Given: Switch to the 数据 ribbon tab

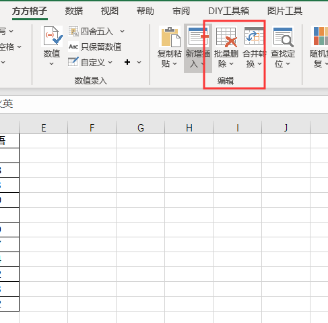Looking at the screenshot, I should [74, 11].
